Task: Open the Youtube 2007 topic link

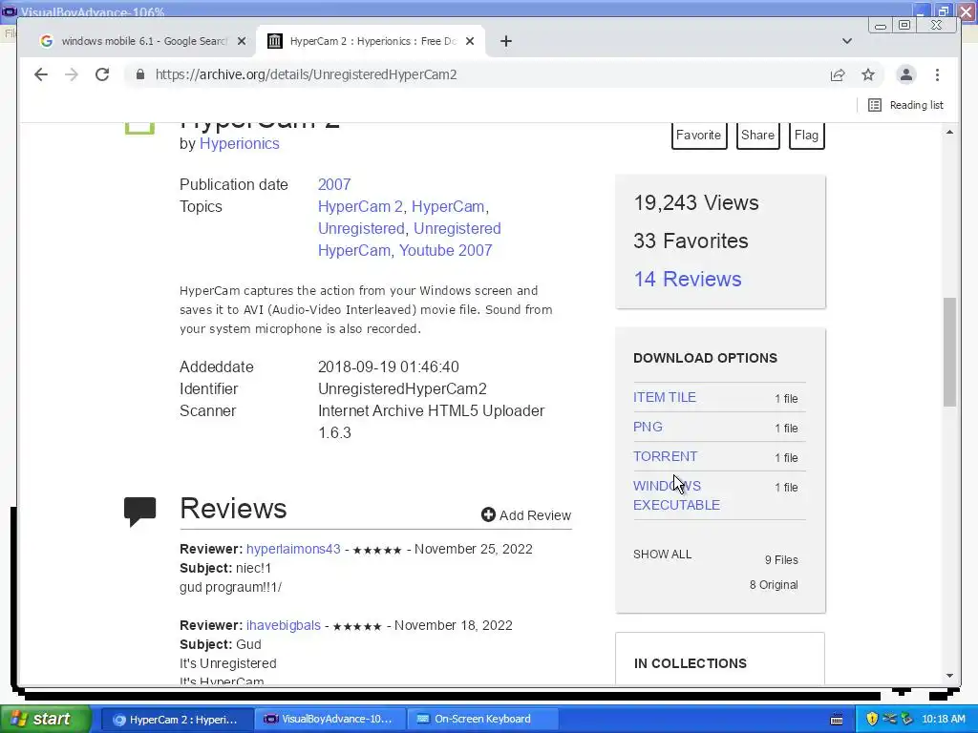Action: 445,250
